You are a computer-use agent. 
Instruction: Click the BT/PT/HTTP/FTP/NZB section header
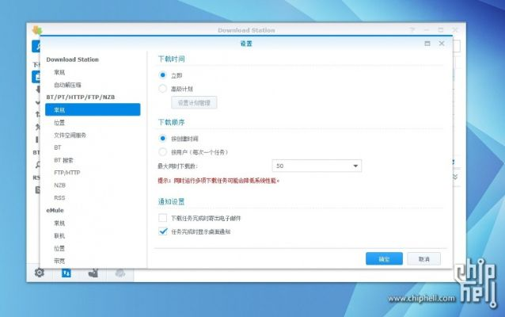81,97
